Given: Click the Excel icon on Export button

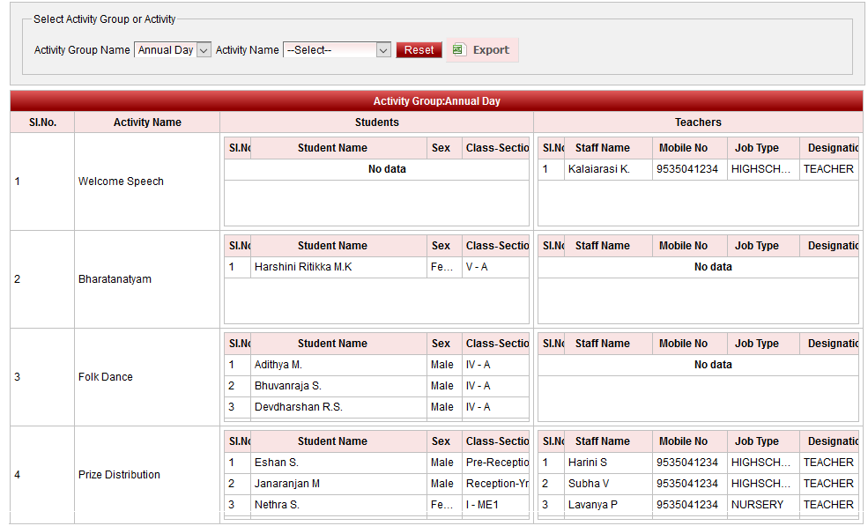Looking at the screenshot, I should tap(458, 50).
